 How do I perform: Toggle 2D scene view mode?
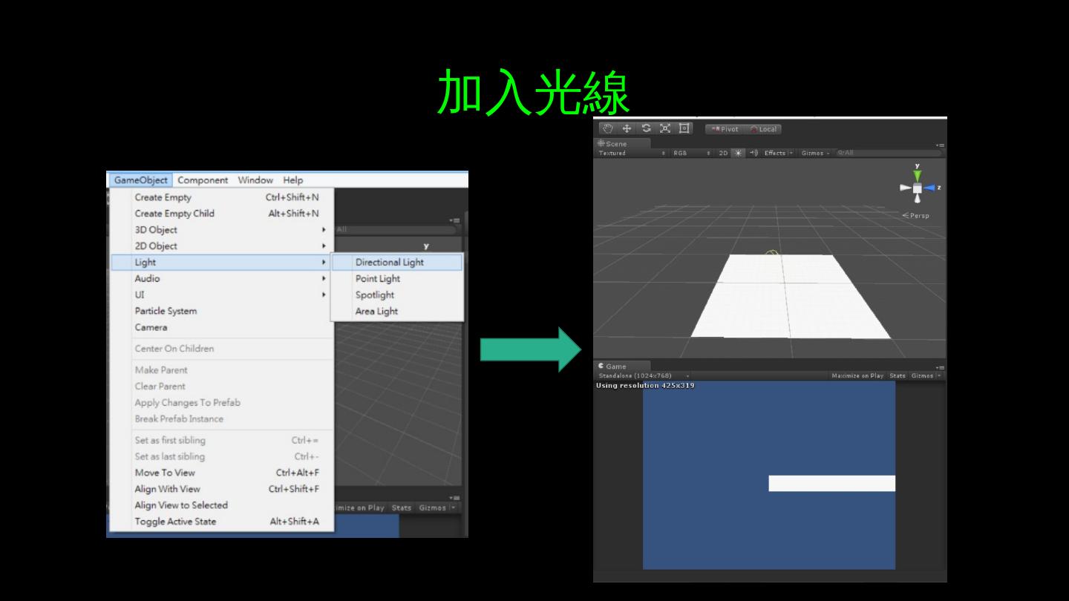point(723,153)
